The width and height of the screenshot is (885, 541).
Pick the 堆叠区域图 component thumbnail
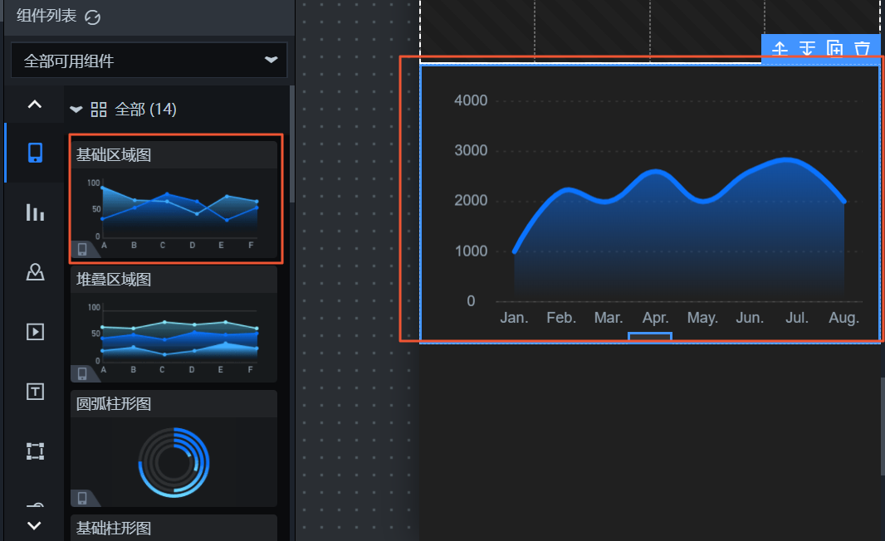(174, 338)
